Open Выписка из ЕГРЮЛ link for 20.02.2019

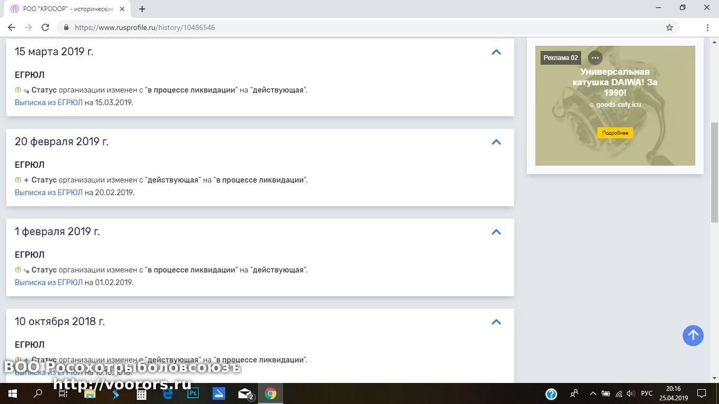tap(48, 193)
